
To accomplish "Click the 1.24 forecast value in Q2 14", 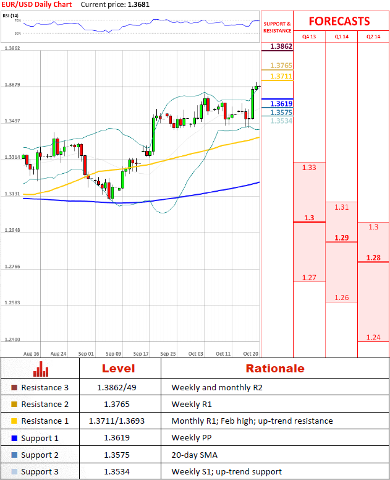I will (373, 337).
